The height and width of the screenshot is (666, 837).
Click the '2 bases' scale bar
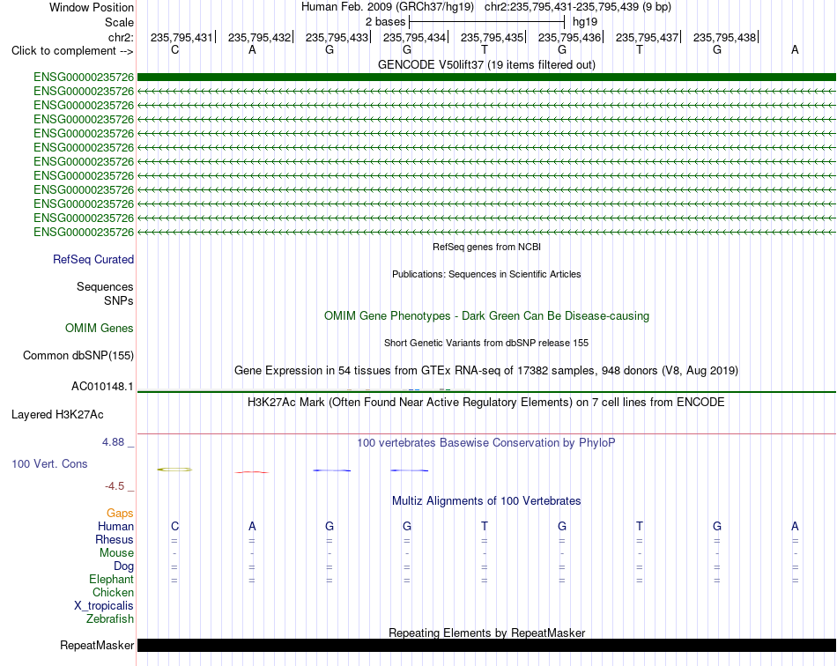tap(486, 22)
